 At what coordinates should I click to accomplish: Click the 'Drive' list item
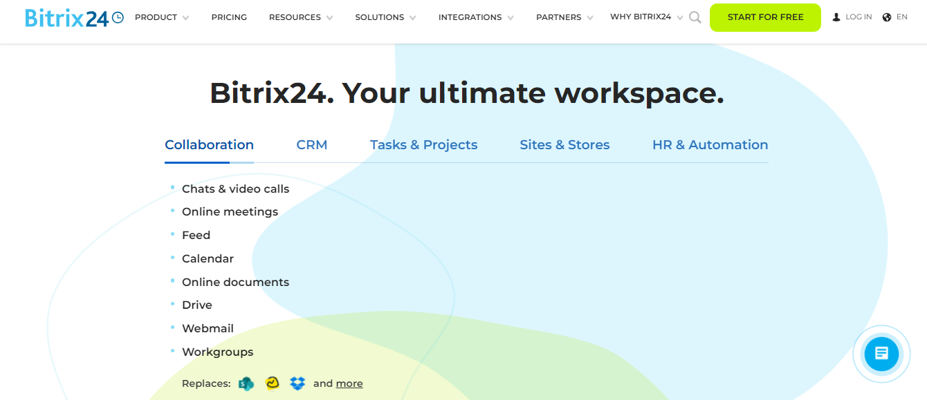197,305
